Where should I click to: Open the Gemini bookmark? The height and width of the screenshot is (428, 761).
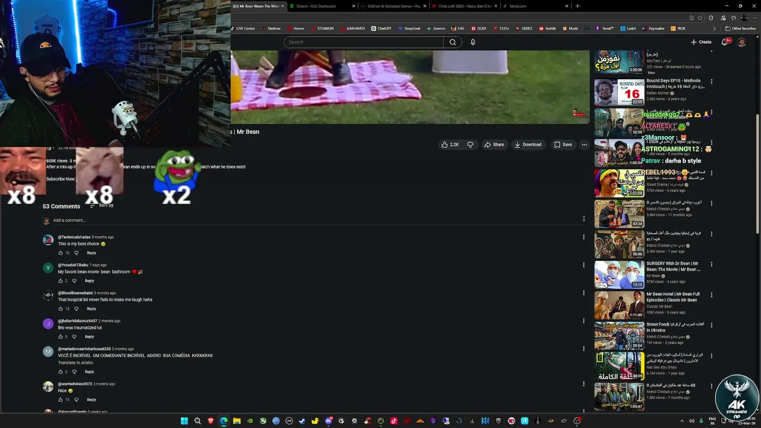436,29
